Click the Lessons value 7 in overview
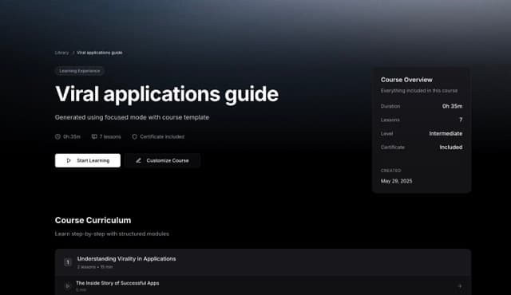This screenshot has width=511, height=295. tap(461, 120)
